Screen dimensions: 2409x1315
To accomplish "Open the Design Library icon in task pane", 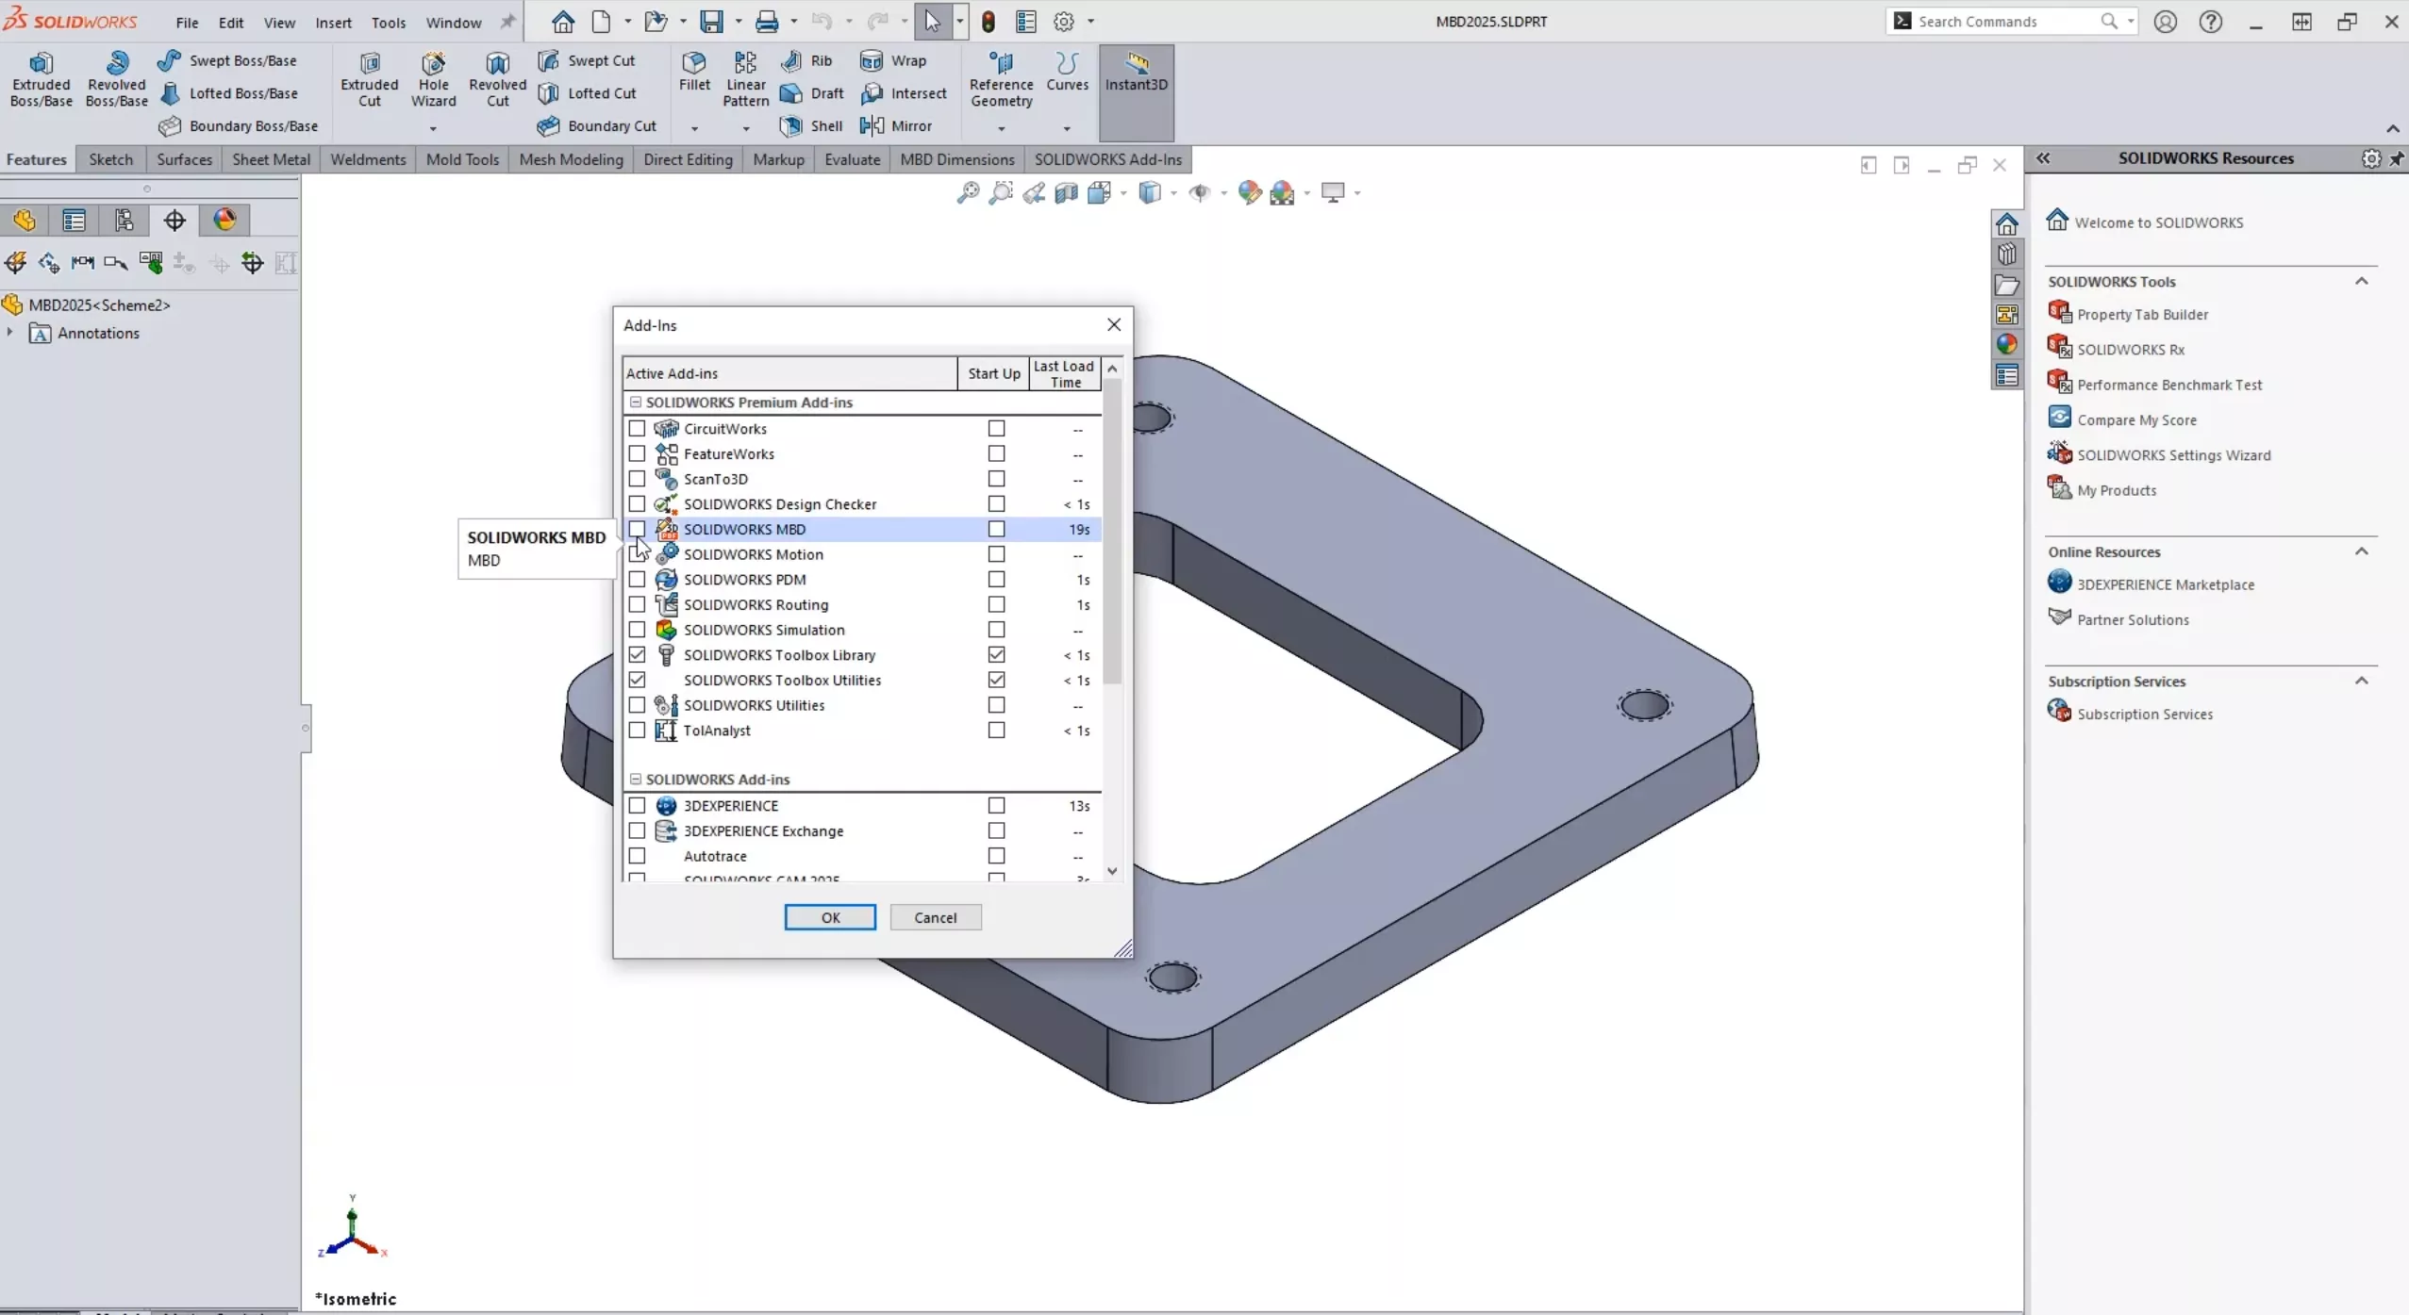I will [2006, 254].
